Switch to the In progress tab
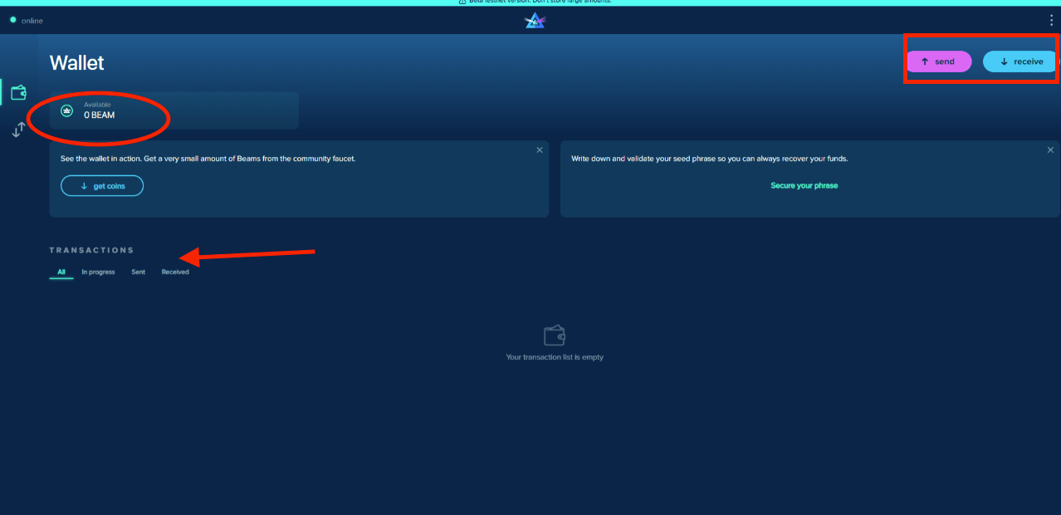This screenshot has height=515, width=1061. [98, 272]
